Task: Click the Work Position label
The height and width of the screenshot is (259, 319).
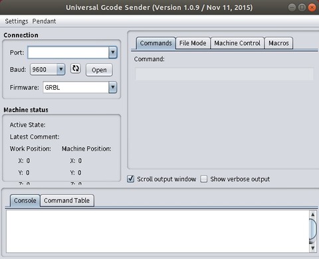Action: click(31, 149)
